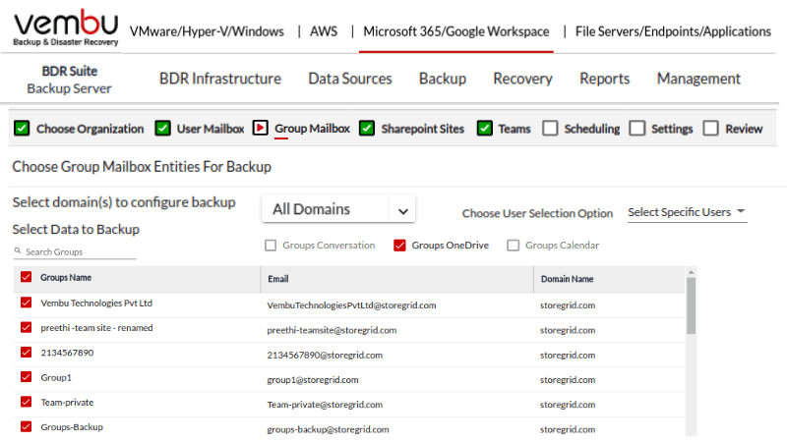Click the Choose Organization completed step checkmark

point(22,129)
